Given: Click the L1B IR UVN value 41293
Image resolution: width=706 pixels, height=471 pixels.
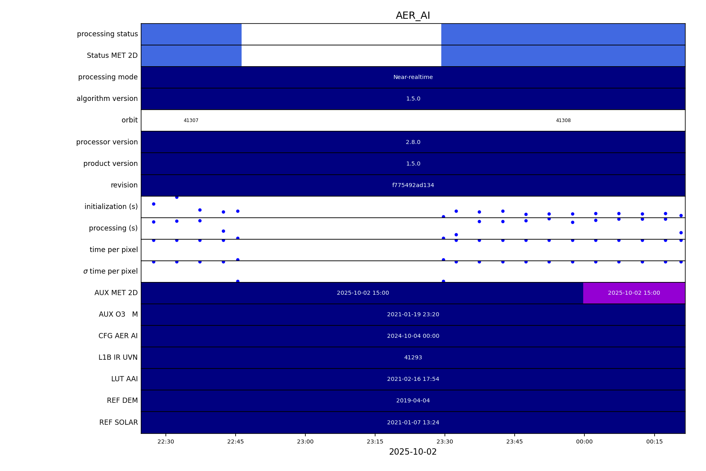Looking at the screenshot, I should (x=413, y=358).
